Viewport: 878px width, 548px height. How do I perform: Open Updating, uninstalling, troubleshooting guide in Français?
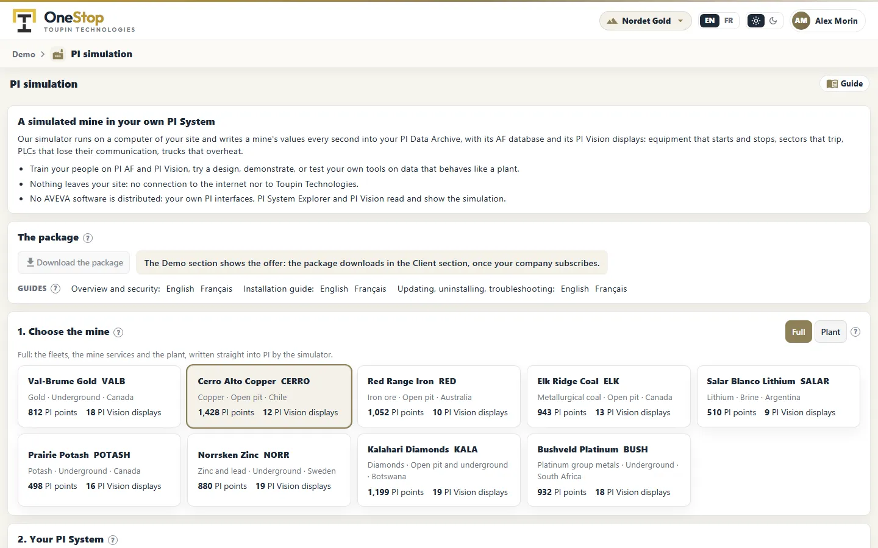pos(611,289)
